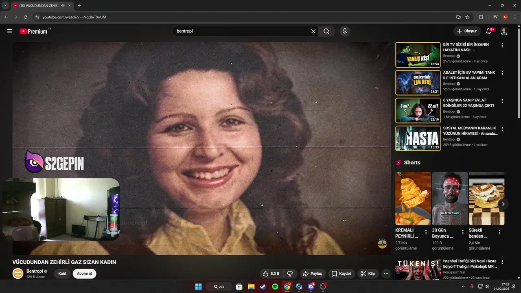Open the tab search dropdown arrow

click(5, 5)
